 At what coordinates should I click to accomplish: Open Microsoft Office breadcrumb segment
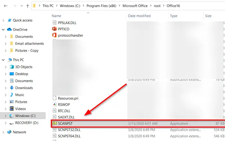click(135, 6)
